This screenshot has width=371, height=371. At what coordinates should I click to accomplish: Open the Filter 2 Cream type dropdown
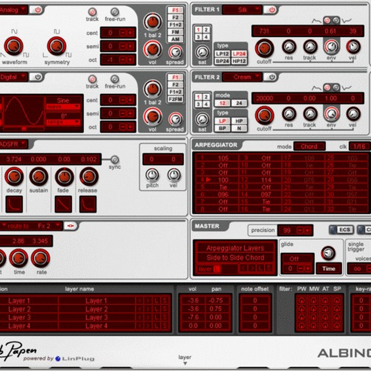pos(242,77)
